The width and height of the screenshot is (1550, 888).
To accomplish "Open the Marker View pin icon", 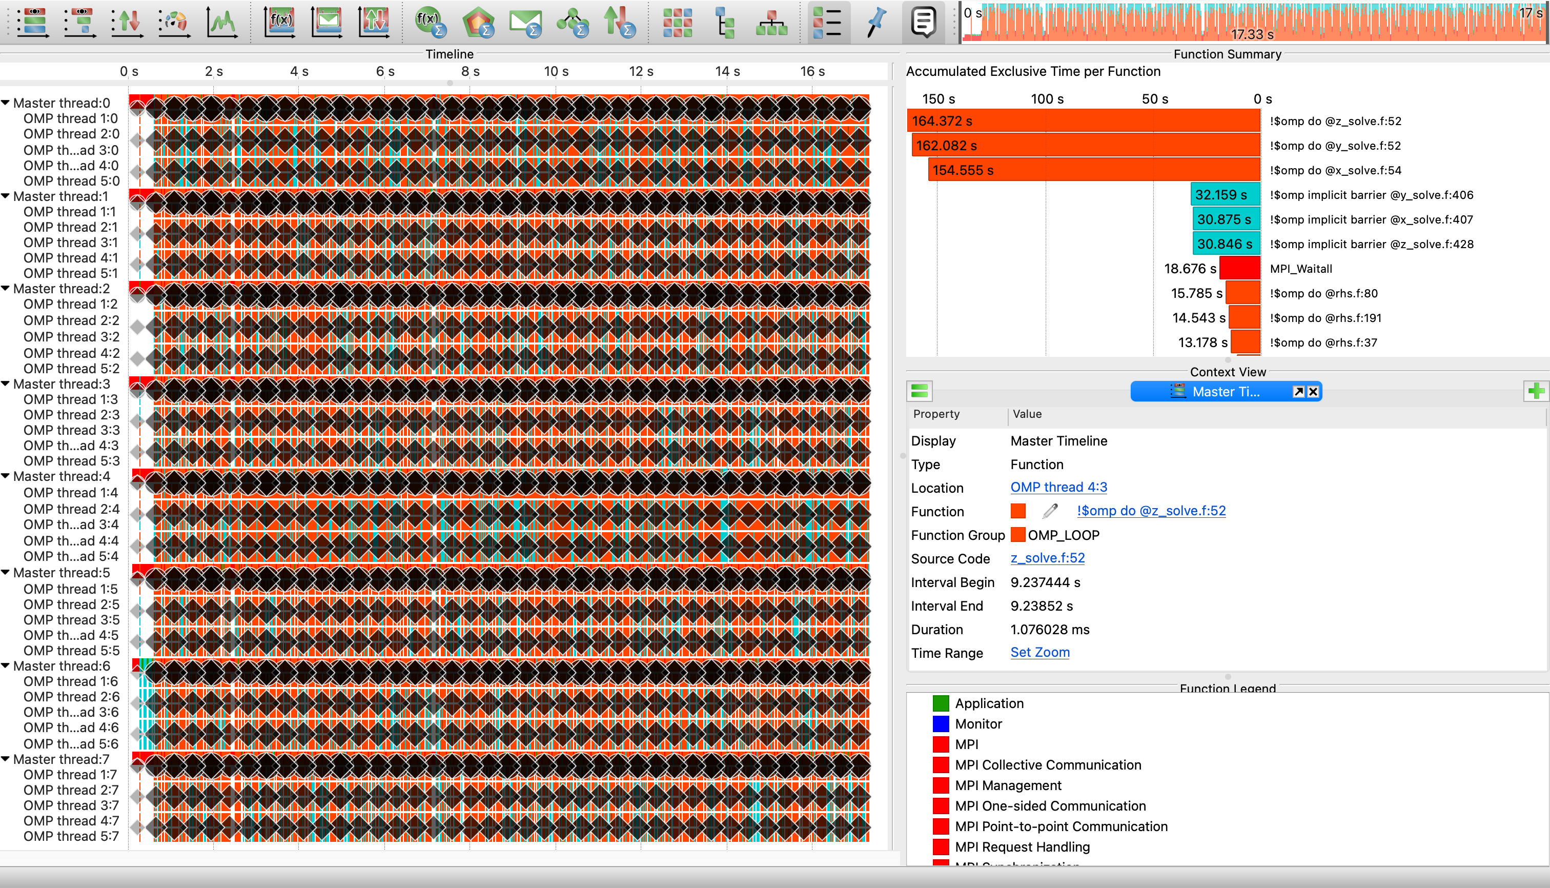I will [876, 22].
